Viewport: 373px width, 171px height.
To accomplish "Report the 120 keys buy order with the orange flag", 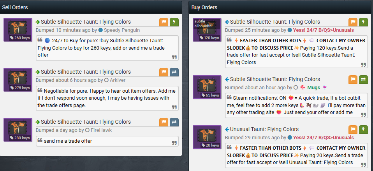I will click(353, 22).
